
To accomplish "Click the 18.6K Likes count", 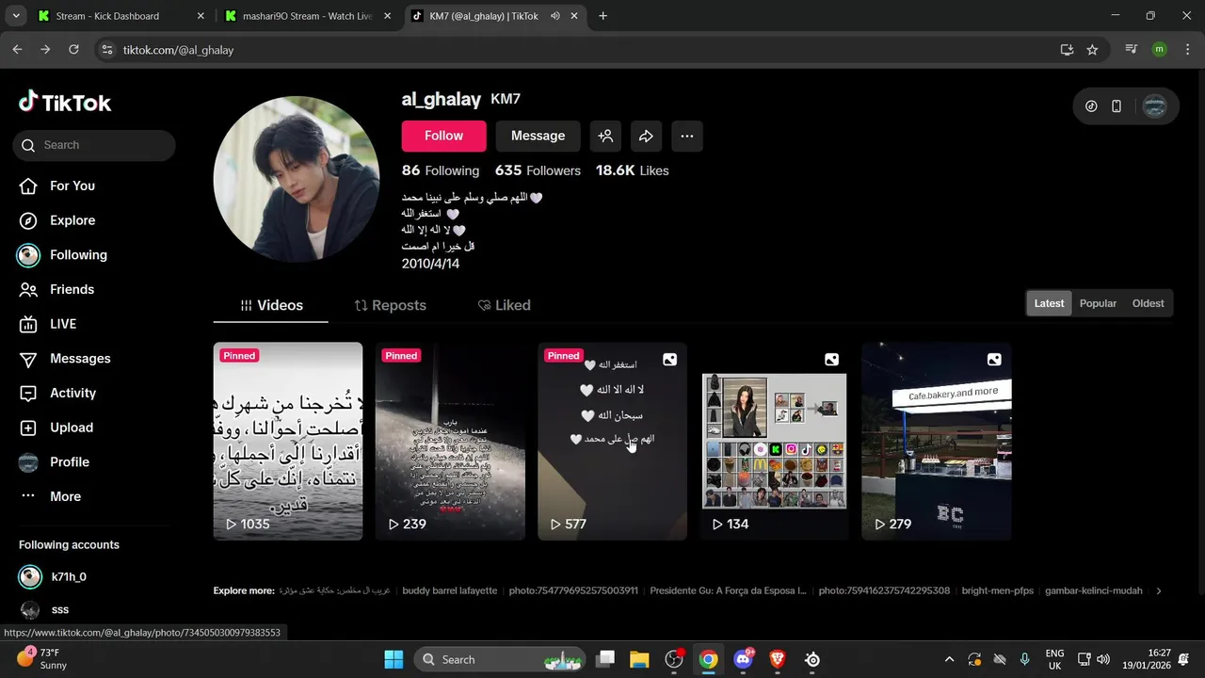I will click(633, 170).
